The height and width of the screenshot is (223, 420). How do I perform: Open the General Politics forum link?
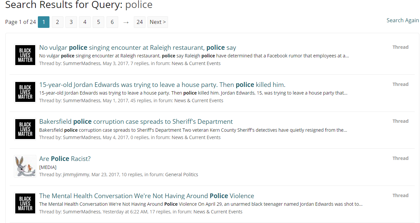pyautogui.click(x=181, y=175)
